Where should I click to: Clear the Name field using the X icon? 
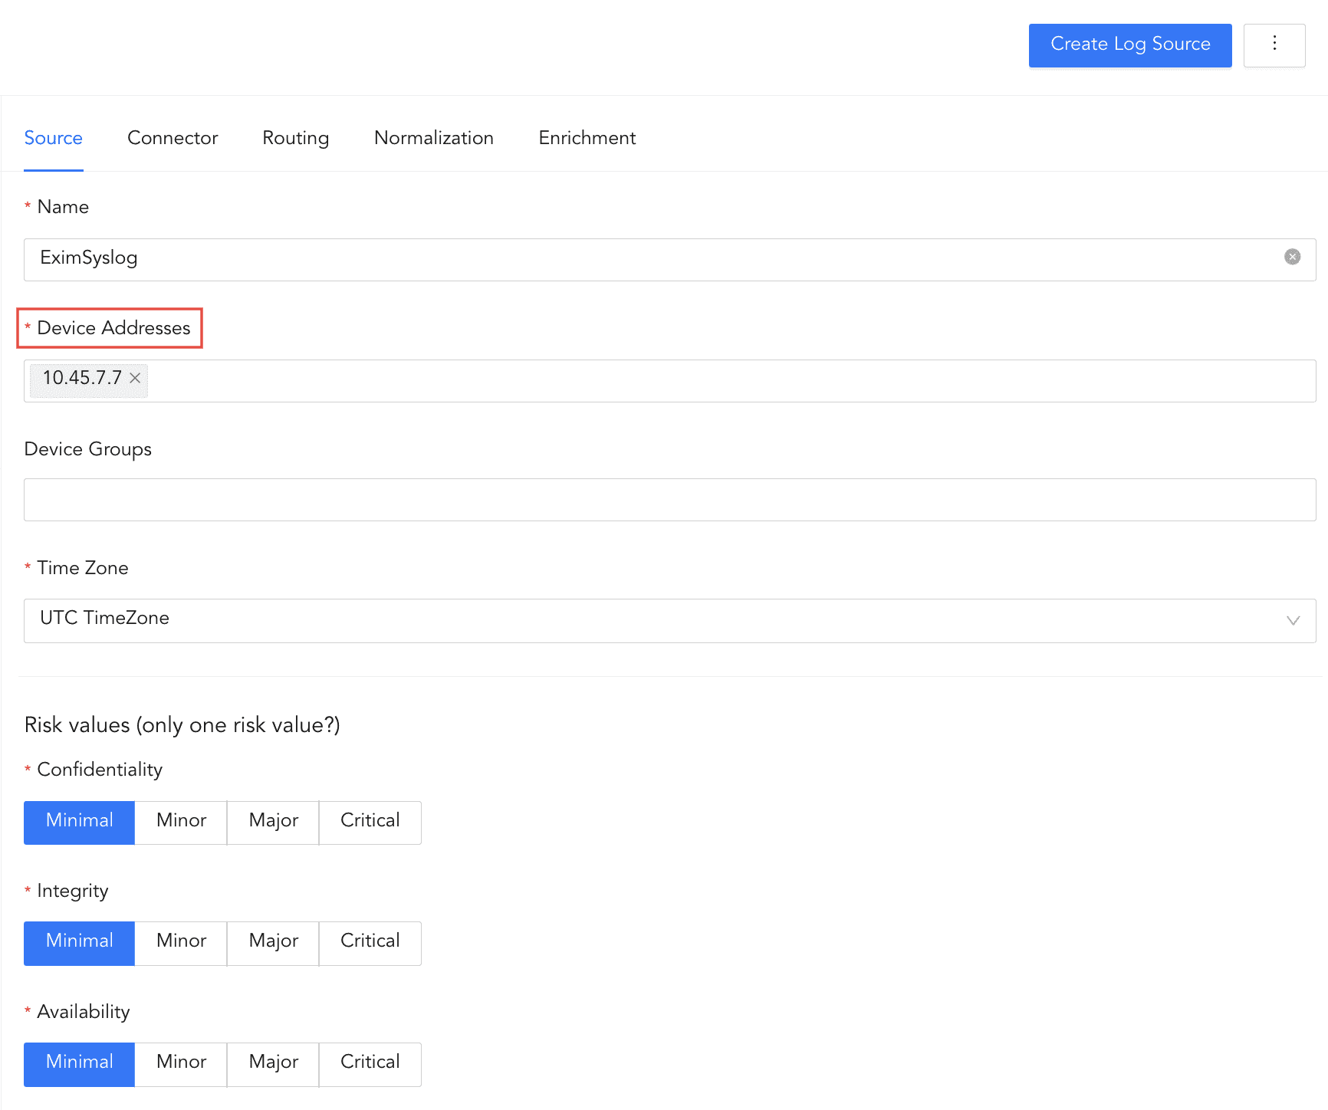[1292, 257]
